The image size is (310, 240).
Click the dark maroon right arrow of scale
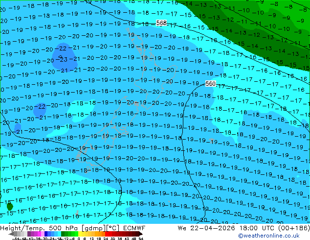click(140, 234)
